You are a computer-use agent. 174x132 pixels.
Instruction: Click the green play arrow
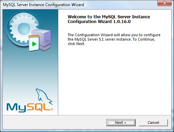[x=34, y=44]
